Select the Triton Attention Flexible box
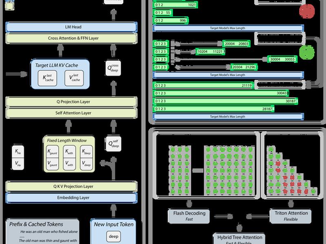Viewport: 326px width, 244px height. click(291, 216)
